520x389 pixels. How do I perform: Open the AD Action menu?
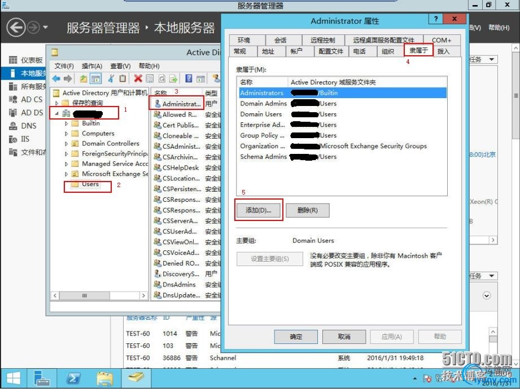pos(92,66)
